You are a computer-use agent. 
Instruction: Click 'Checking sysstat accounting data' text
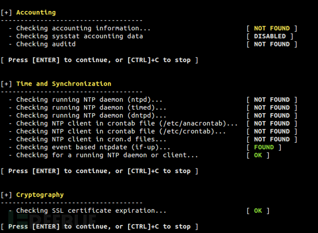(x=79, y=36)
